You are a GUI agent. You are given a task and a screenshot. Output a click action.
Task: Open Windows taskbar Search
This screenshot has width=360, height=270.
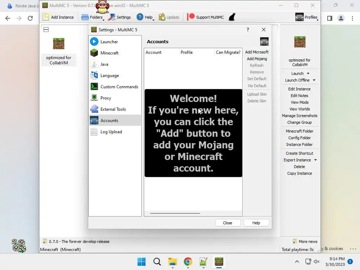point(157,262)
